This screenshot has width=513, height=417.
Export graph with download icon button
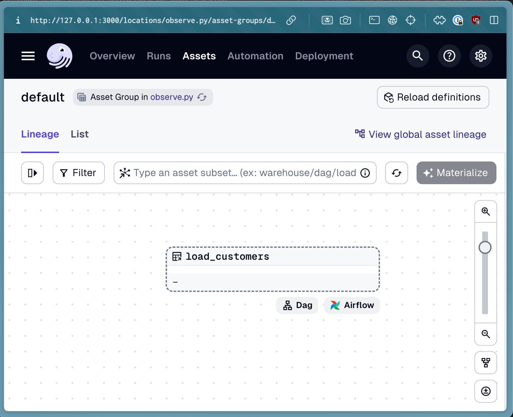pyautogui.click(x=485, y=391)
